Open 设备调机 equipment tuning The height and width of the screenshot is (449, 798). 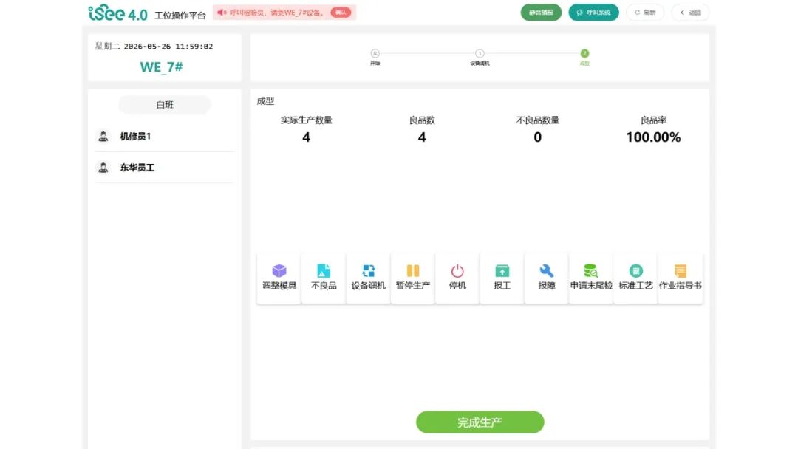pyautogui.click(x=368, y=278)
